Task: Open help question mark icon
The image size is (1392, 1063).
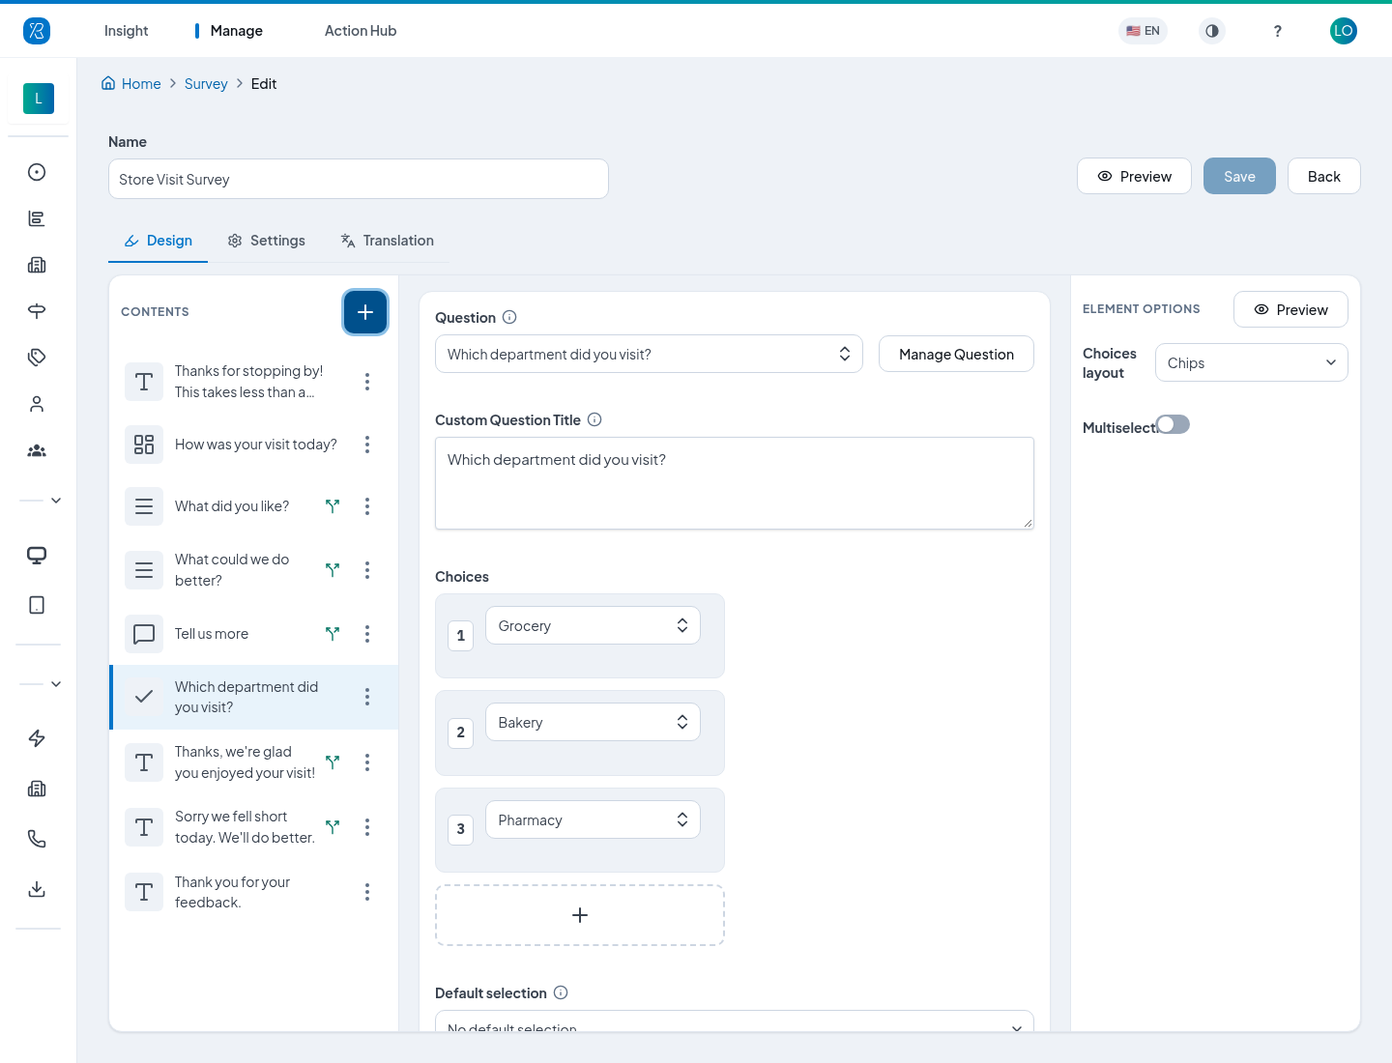Action: click(x=1278, y=31)
